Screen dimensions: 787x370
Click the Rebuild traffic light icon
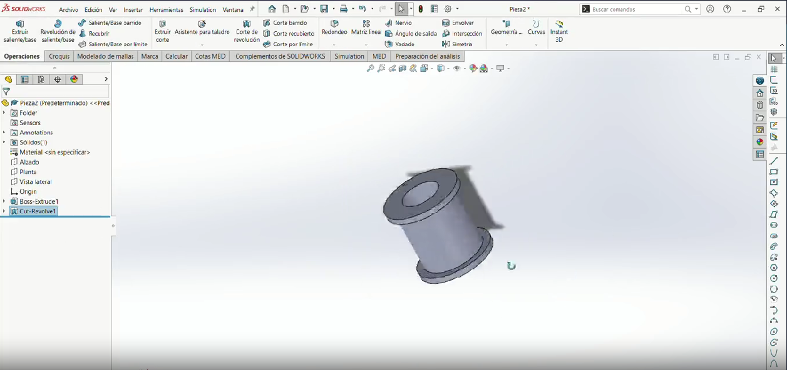tap(421, 9)
